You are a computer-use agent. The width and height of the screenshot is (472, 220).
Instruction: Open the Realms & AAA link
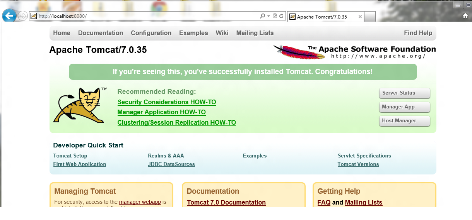click(166, 156)
